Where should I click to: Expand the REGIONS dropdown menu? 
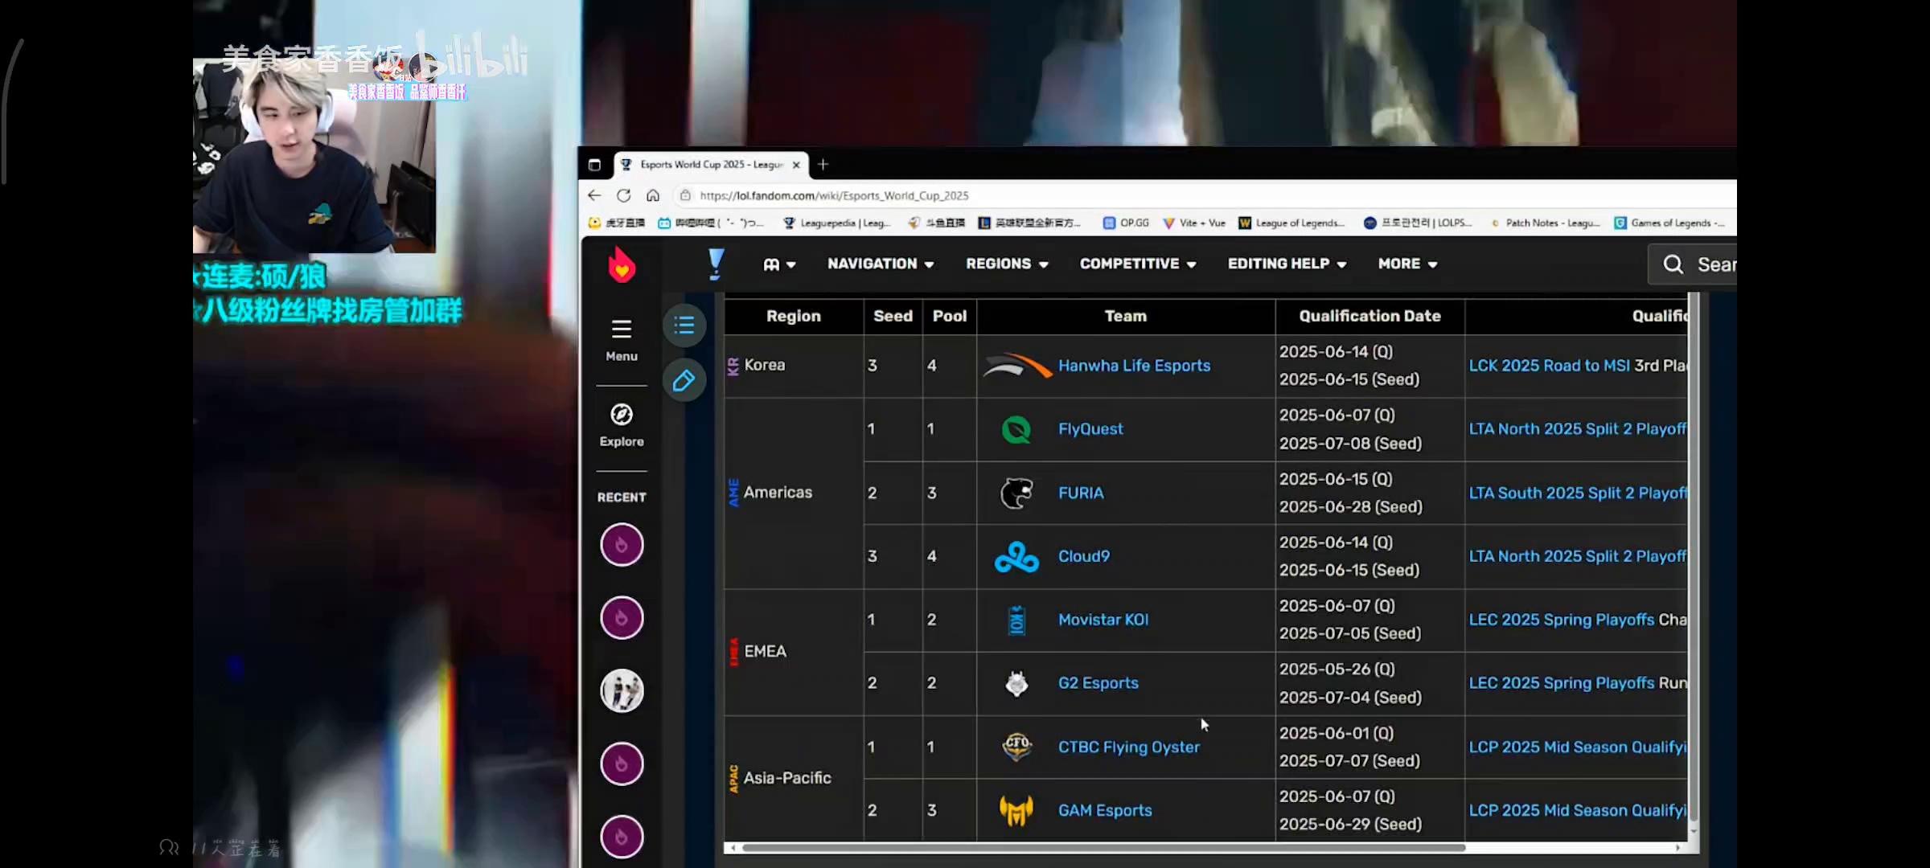1007,264
